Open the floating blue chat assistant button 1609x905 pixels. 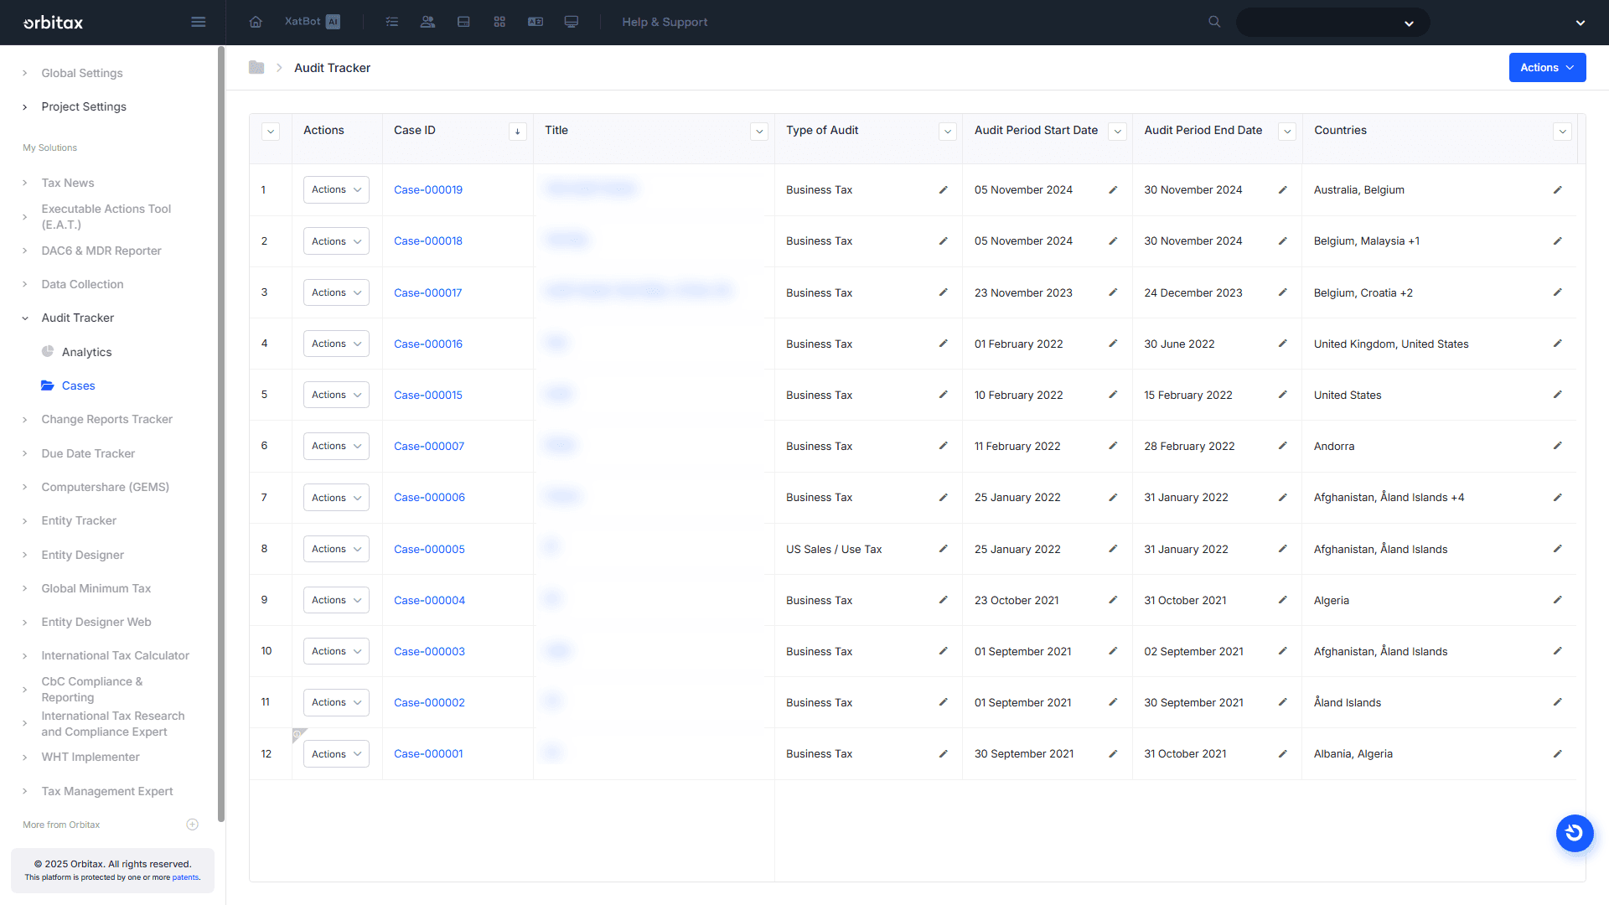coord(1575,833)
